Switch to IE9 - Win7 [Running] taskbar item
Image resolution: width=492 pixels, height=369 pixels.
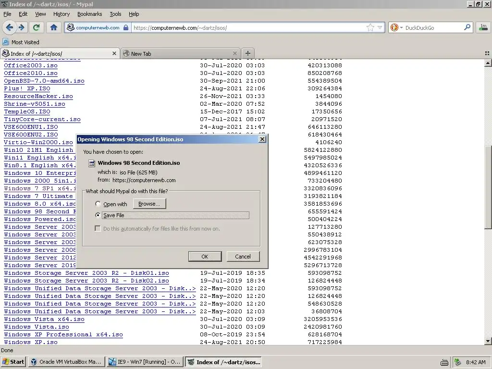pos(145,362)
